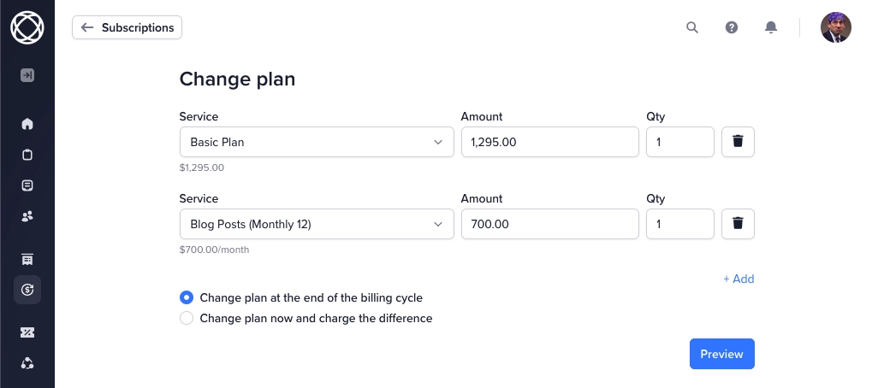The width and height of the screenshot is (878, 388).
Task: Expand the Blog Posts (Monthly 12) dropdown
Action: pyautogui.click(x=317, y=224)
